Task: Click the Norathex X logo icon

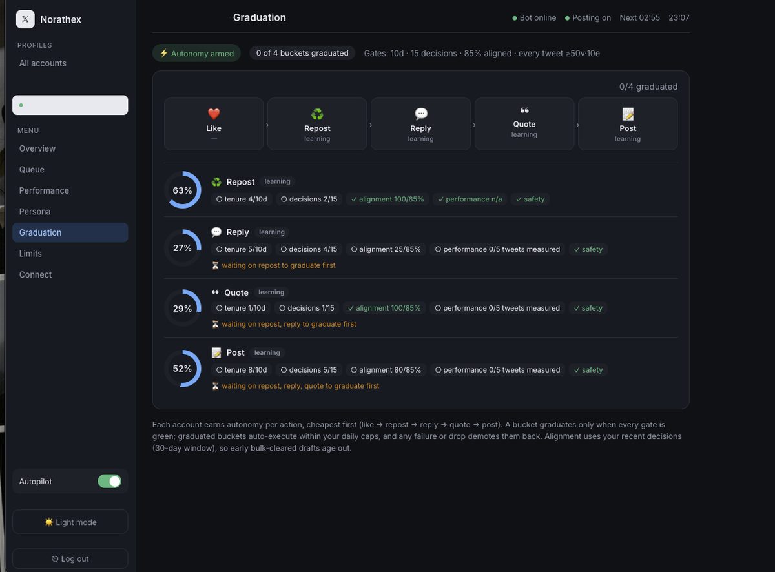Action: tap(25, 19)
